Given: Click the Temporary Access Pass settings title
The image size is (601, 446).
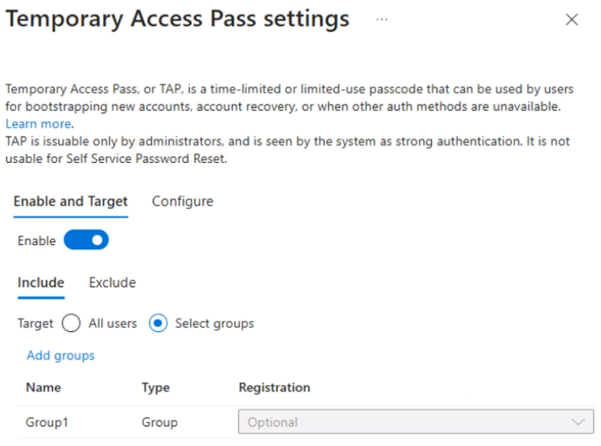Looking at the screenshot, I should coord(178,19).
